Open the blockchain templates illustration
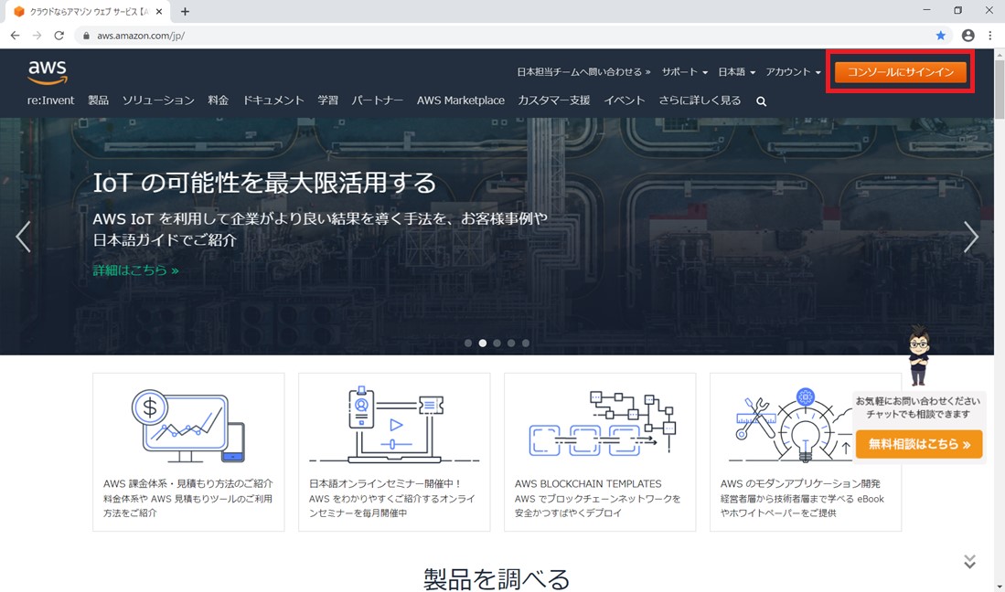The width and height of the screenshot is (1005, 592). point(601,422)
